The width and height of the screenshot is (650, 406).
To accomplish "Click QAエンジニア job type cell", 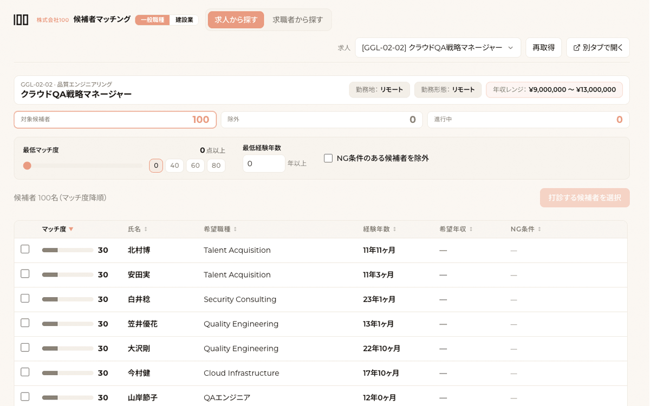I will (x=227, y=397).
